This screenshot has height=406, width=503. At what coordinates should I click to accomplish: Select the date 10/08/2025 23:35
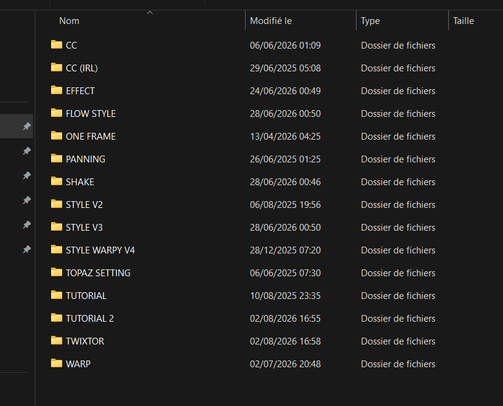(x=285, y=295)
